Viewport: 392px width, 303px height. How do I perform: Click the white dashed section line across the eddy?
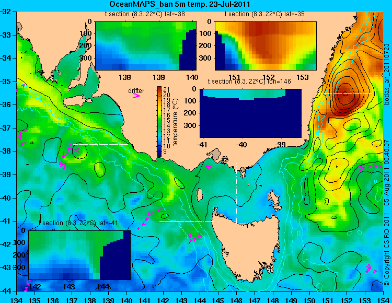344,93
